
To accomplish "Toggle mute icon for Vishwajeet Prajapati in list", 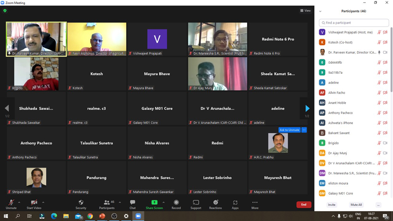I will click(379, 32).
